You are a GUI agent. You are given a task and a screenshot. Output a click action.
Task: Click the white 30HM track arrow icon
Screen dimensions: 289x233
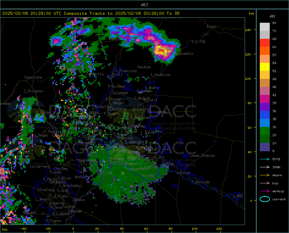[x=265, y=167]
